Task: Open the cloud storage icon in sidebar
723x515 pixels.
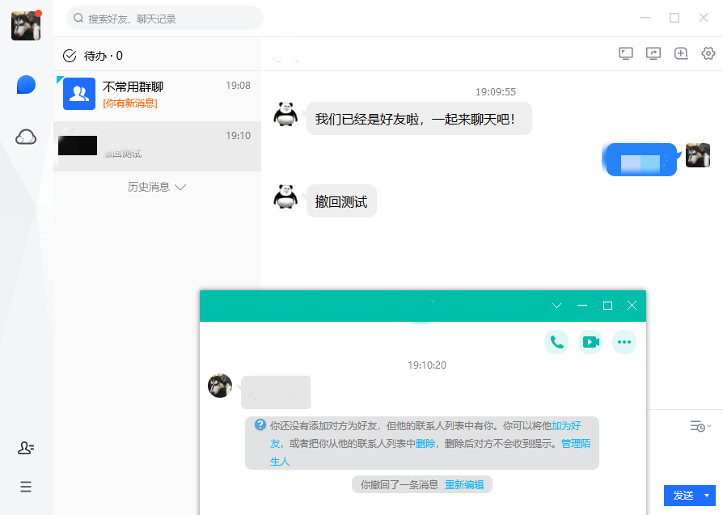Action: (x=26, y=137)
